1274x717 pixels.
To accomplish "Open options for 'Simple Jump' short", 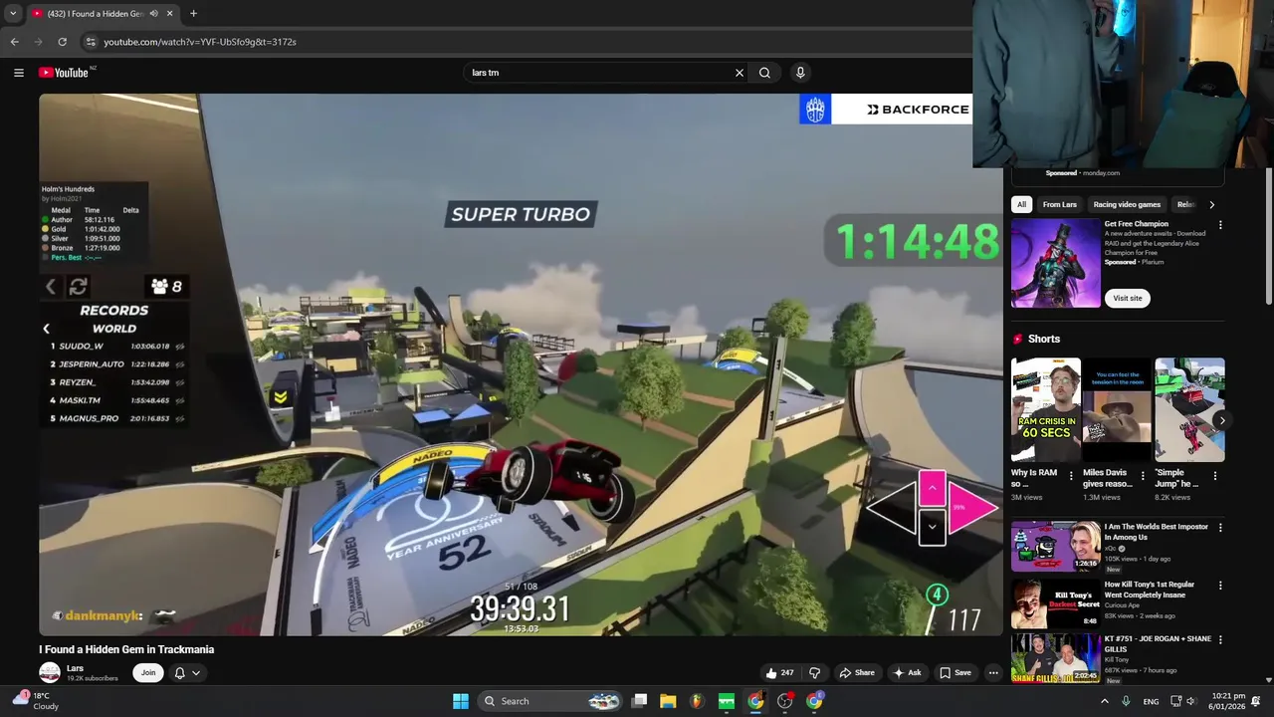I will (1215, 476).
